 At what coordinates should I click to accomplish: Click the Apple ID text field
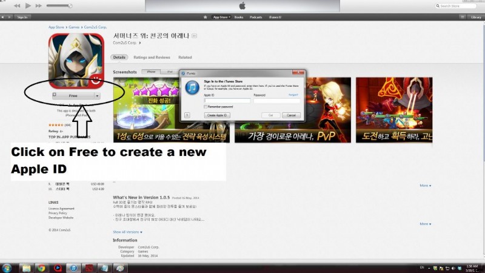(x=227, y=100)
